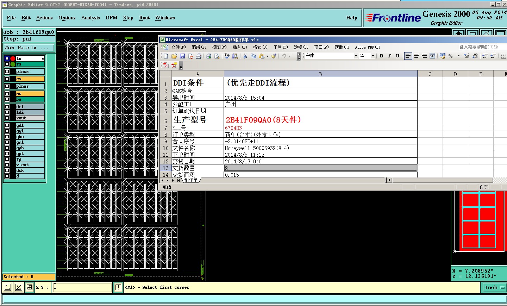Toggle Bold formatting in Excel

pos(381,56)
